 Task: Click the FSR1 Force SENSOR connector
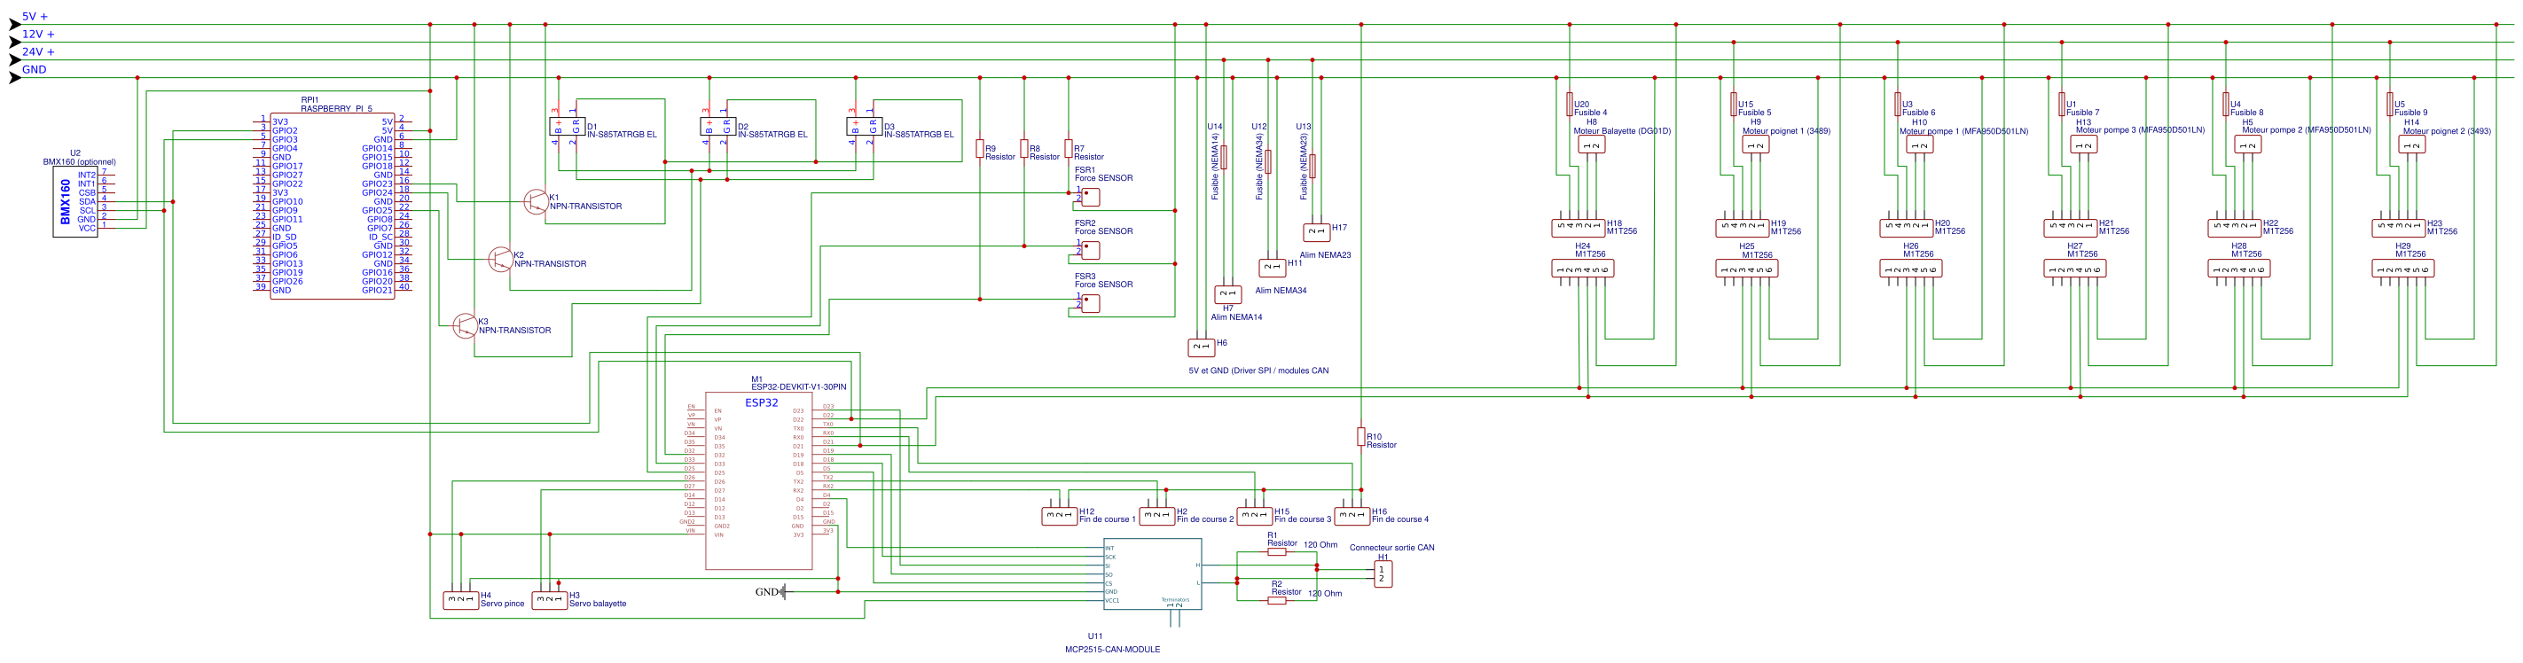tap(1090, 197)
